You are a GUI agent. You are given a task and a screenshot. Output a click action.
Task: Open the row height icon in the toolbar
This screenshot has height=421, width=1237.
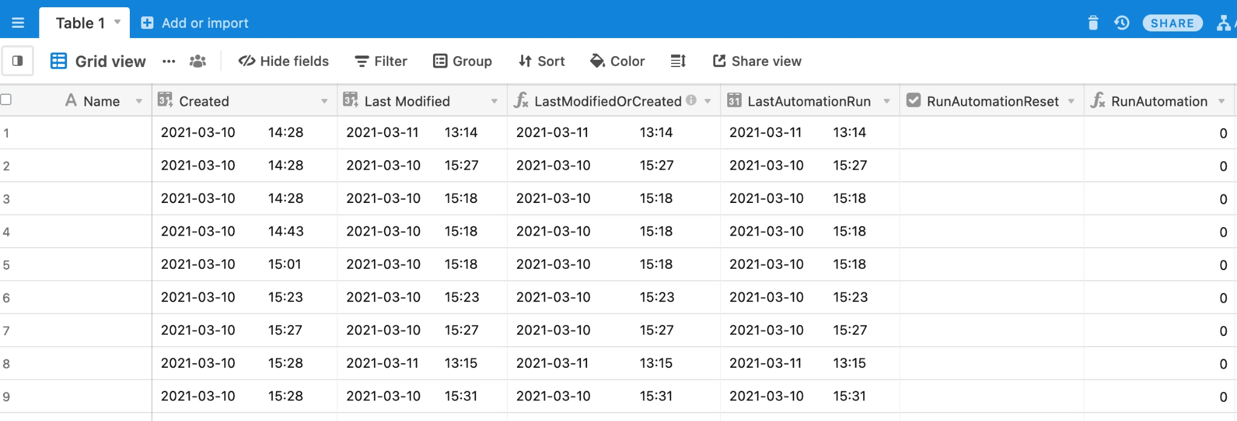678,61
